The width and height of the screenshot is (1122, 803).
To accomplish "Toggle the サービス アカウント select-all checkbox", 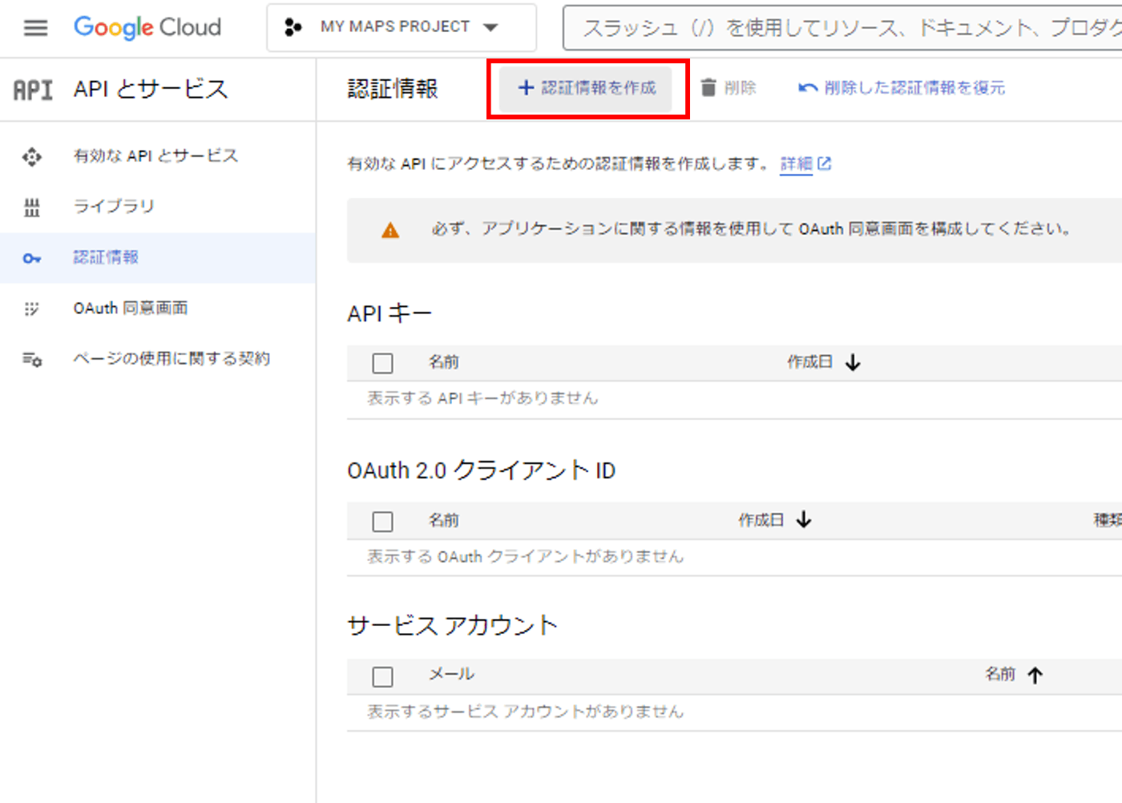I will [x=383, y=676].
